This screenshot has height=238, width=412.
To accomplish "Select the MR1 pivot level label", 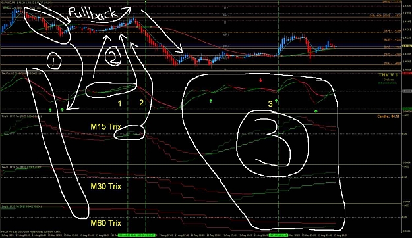I will 226,34.
